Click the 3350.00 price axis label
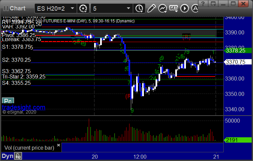253x161 pixels. pos(235,94)
